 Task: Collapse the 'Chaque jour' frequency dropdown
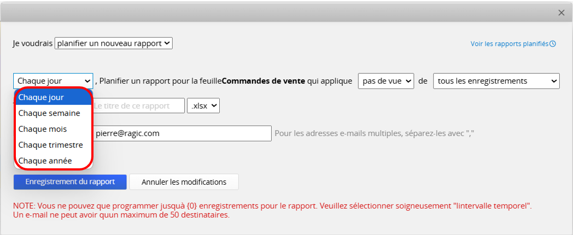tap(54, 81)
